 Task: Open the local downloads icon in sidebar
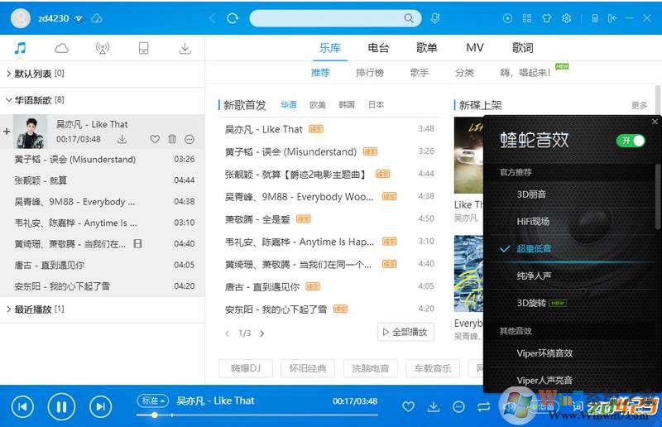[x=185, y=48]
